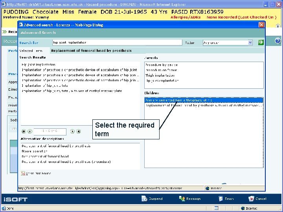Image resolution: width=283 pixels, height=212 pixels.
Task: Go to first page of search results
Action: click(x=24, y=132)
